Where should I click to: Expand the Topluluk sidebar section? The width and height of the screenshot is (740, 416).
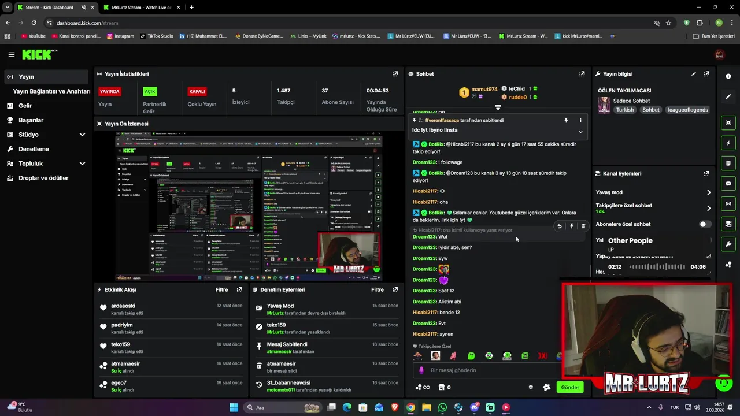(x=82, y=164)
